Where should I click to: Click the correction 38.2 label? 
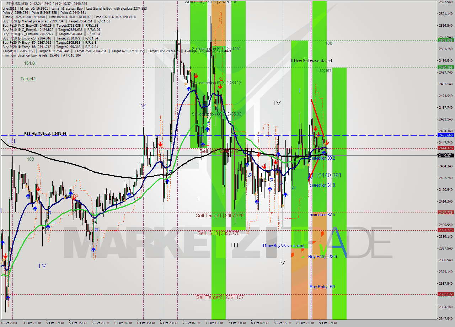click(x=322, y=158)
